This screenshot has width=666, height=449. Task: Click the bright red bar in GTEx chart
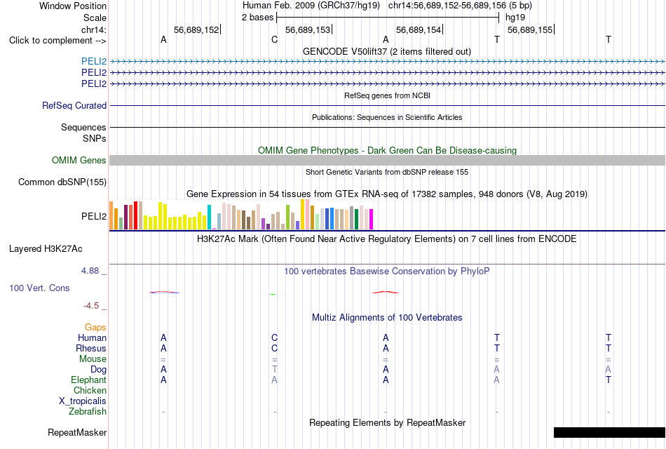tap(135, 215)
